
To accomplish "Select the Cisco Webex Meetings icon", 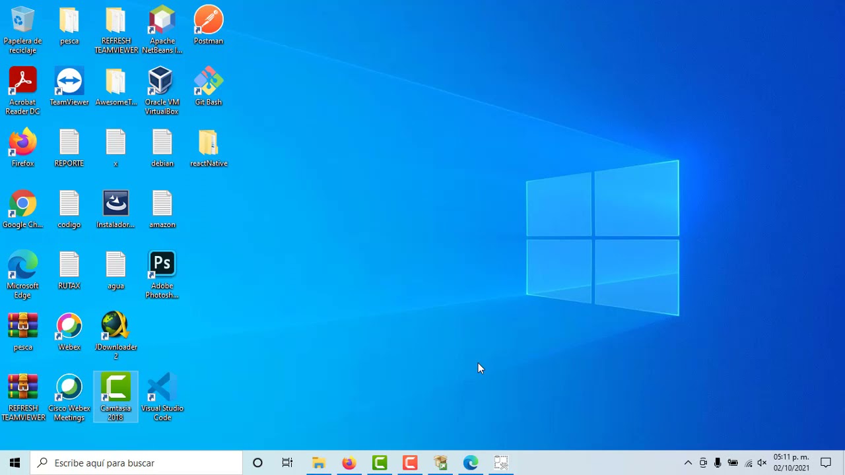I will [x=69, y=398].
